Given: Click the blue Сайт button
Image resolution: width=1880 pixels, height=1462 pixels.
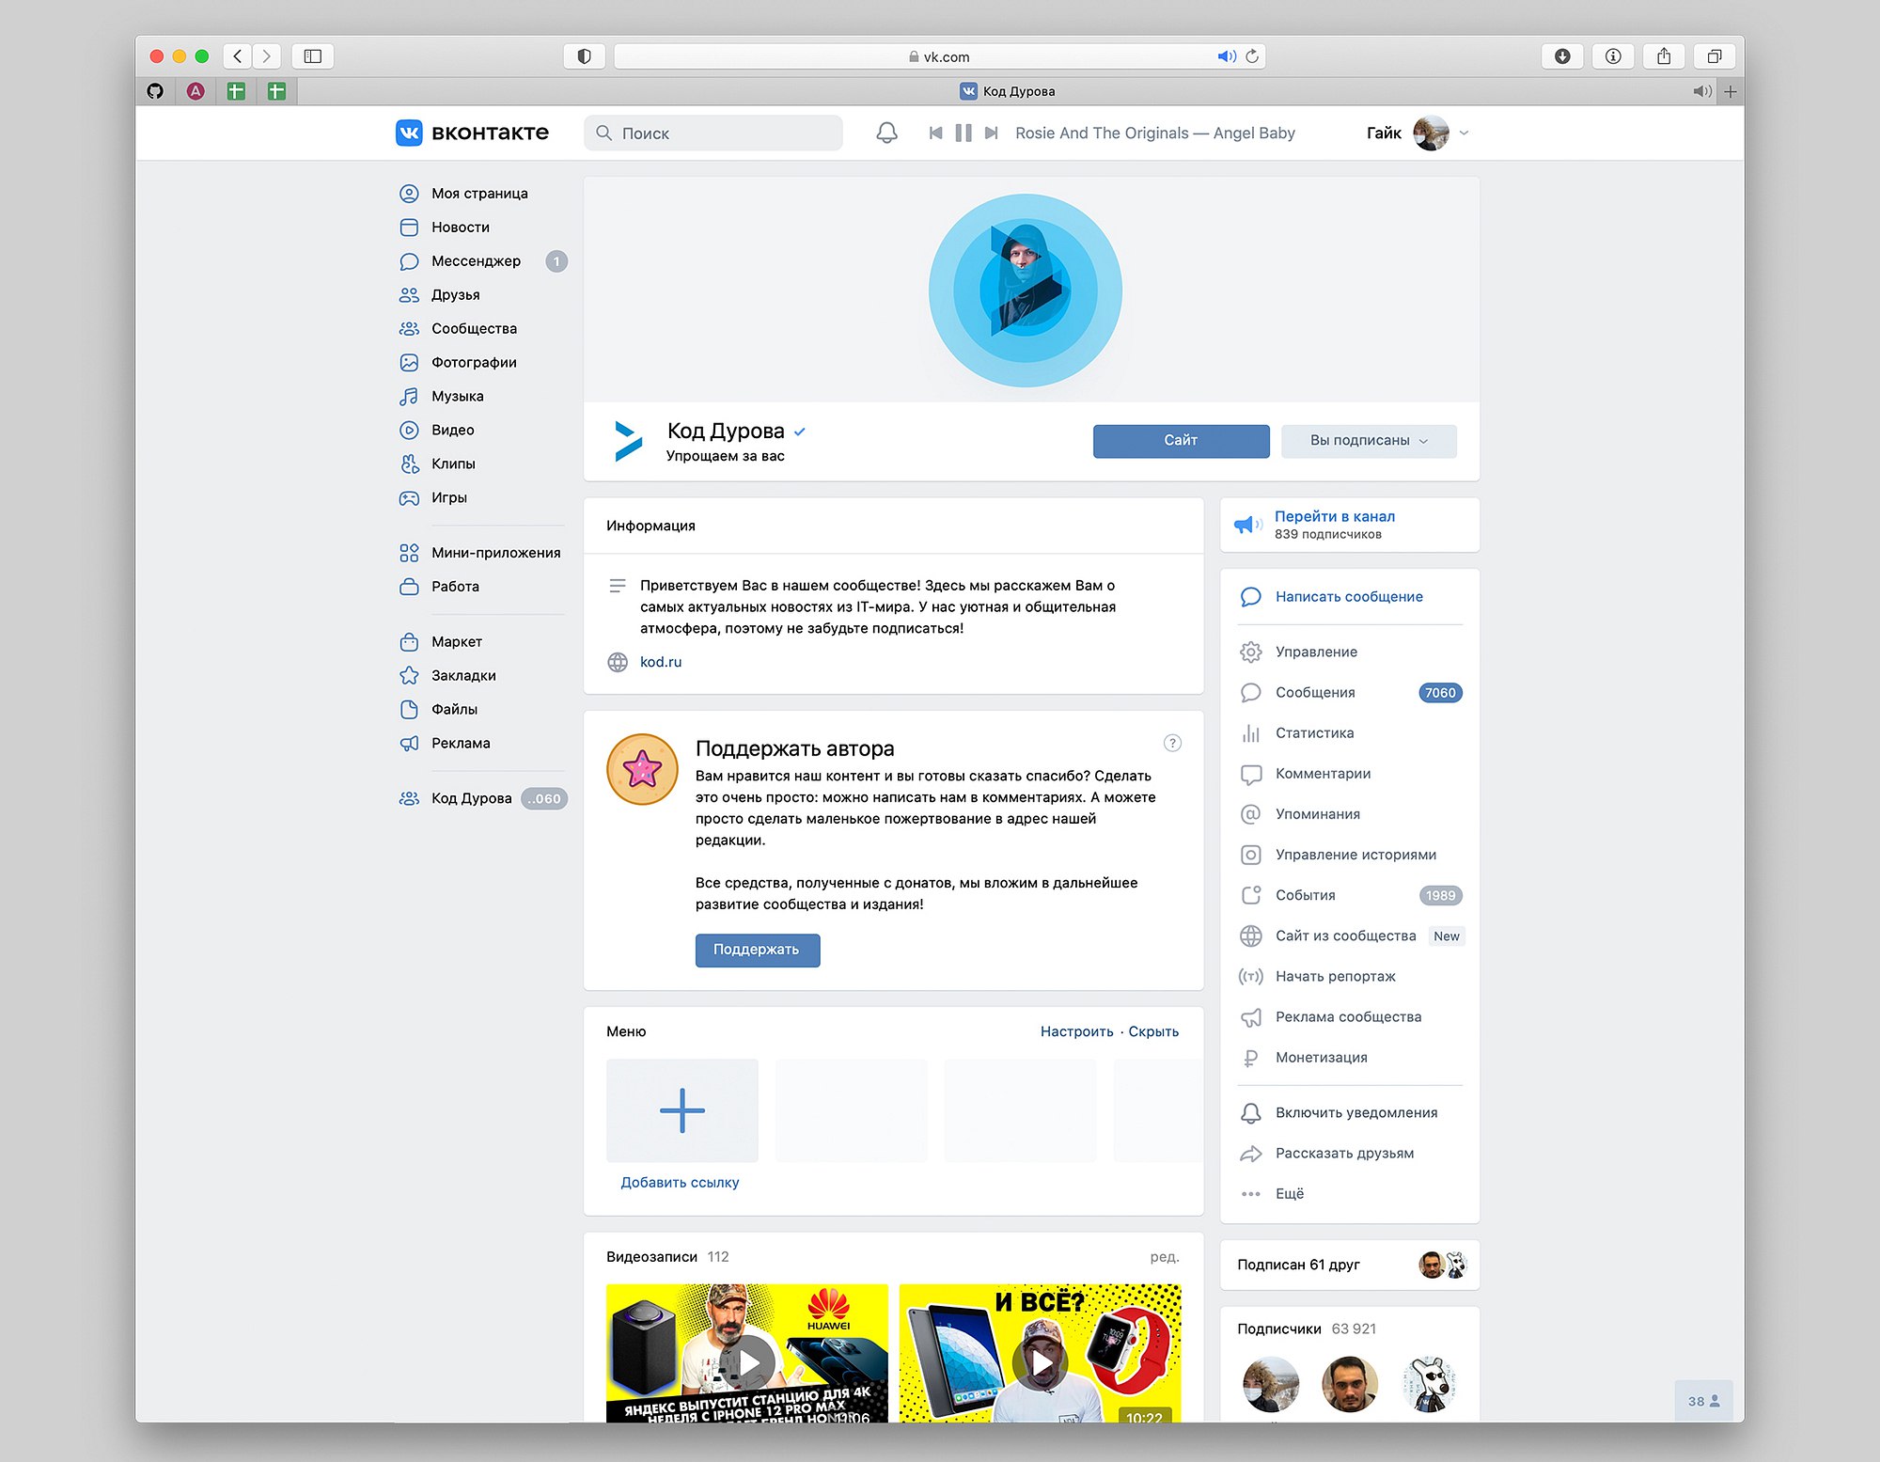Looking at the screenshot, I should point(1181,441).
